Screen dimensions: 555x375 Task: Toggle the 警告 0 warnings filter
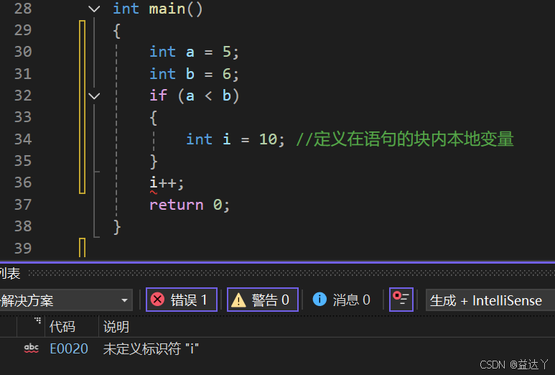[x=263, y=300]
